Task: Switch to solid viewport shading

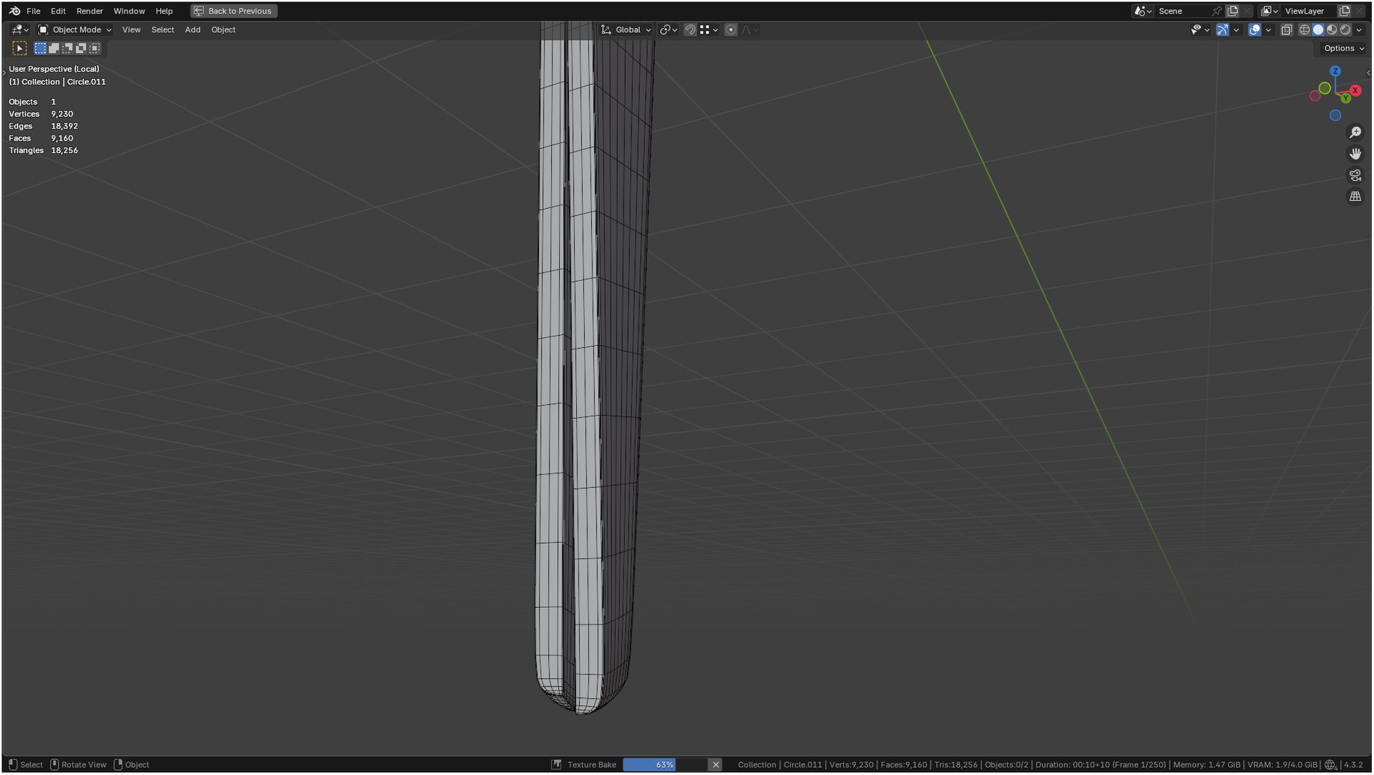Action: [x=1318, y=29]
